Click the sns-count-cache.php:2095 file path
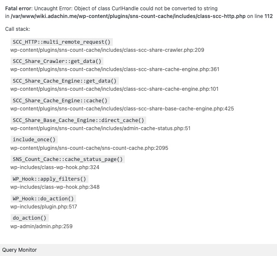The width and height of the screenshot is (277, 256). [x=89, y=148]
